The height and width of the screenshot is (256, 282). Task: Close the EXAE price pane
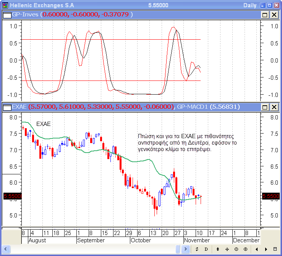[x=274, y=107]
